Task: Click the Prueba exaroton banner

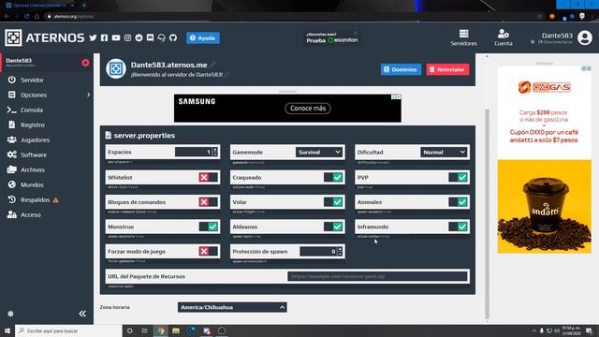Action: (x=332, y=37)
